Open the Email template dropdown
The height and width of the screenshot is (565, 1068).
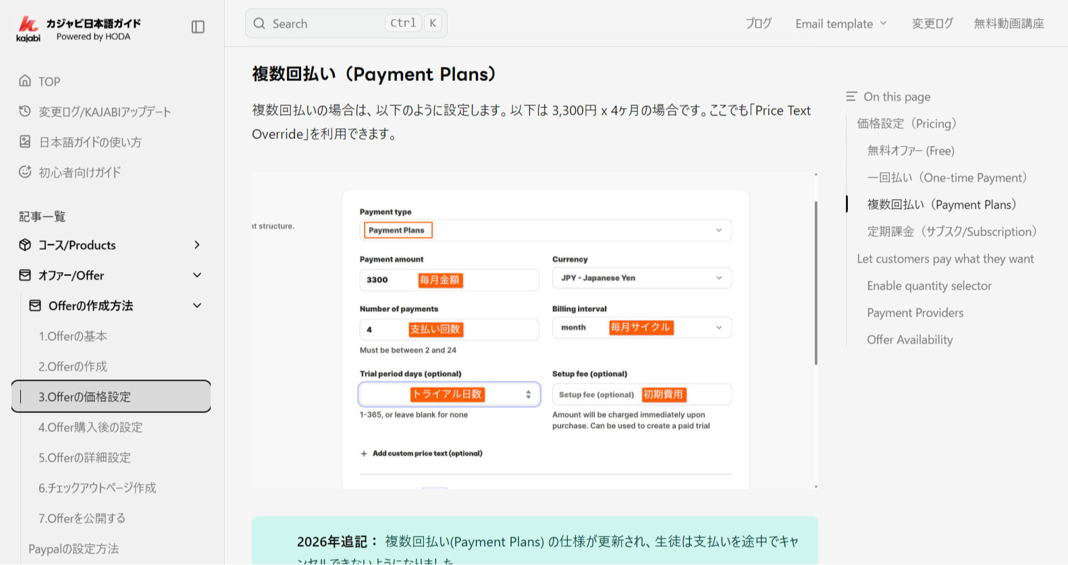tap(841, 24)
